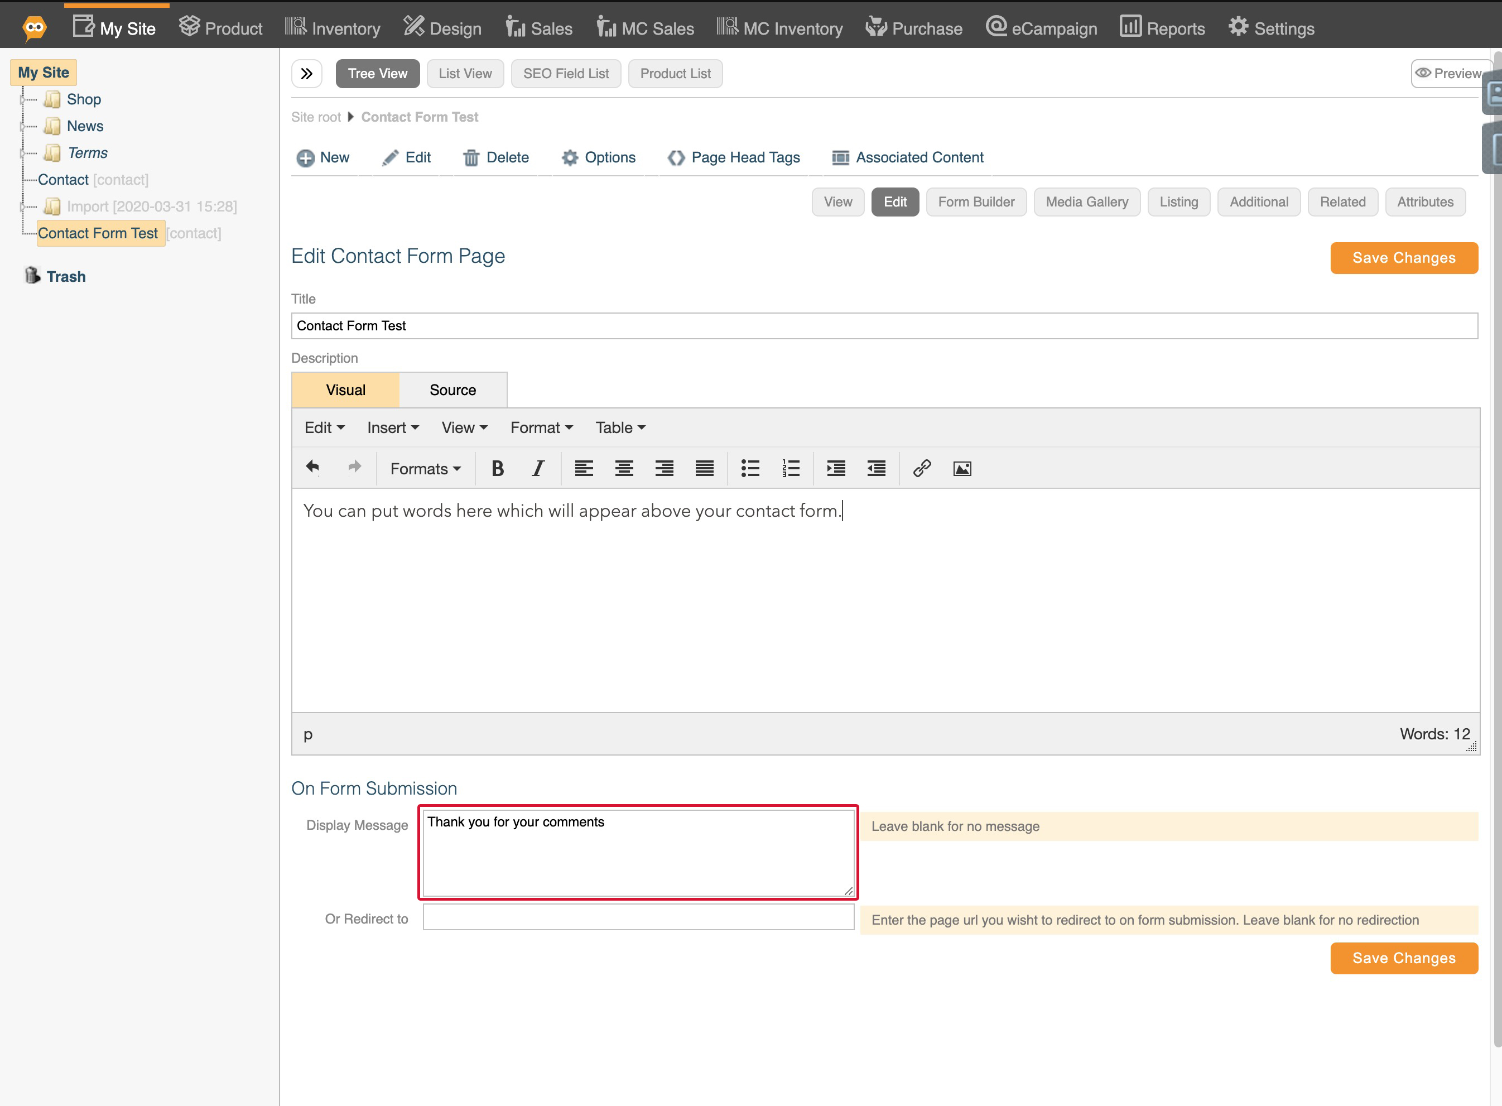Switch to the View sub-tab

tap(838, 202)
